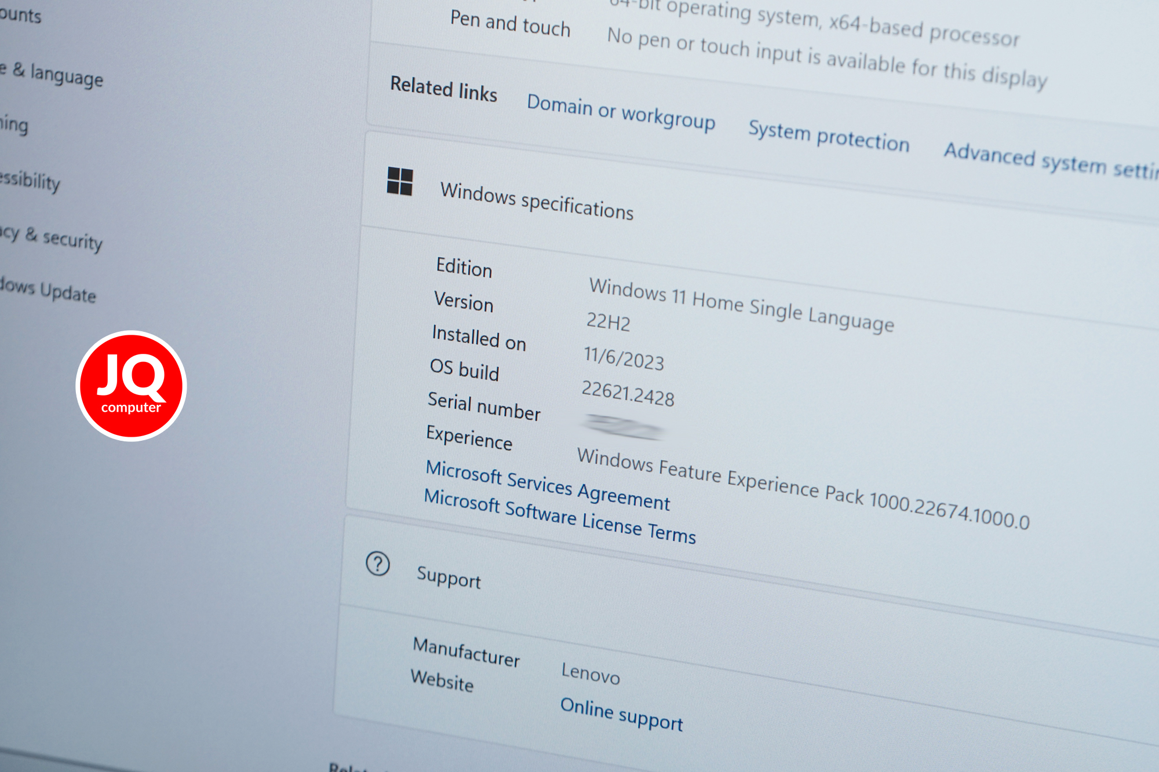Click the Windows logo icon beside Windows specifications

400,181
